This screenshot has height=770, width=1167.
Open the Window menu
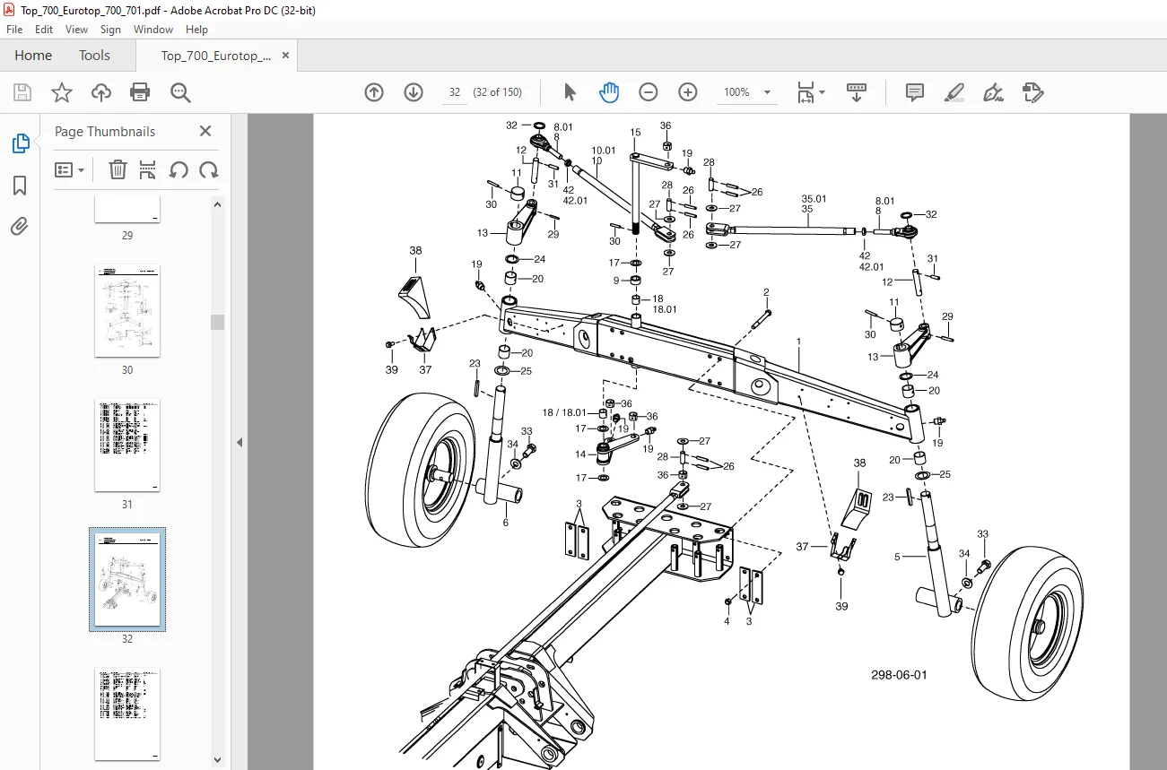pos(153,30)
